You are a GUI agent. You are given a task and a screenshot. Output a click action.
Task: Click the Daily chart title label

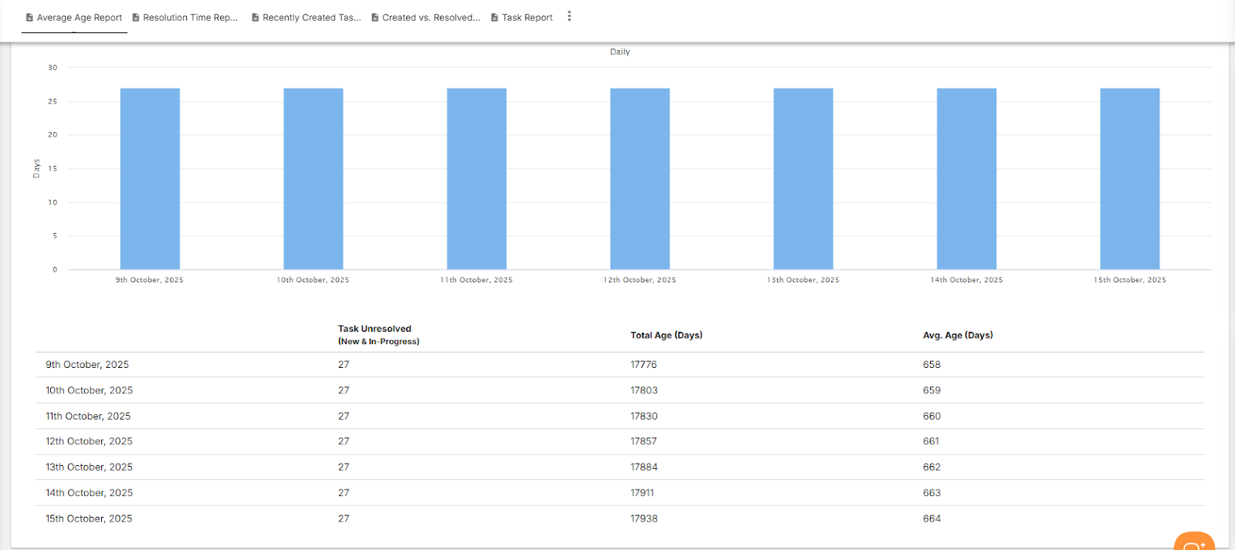tap(620, 52)
